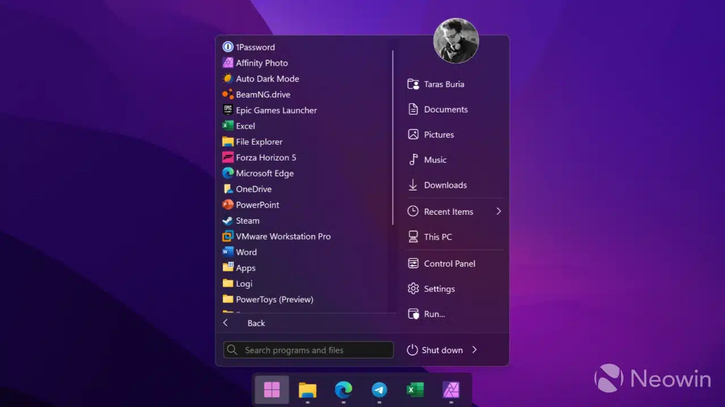Launch VMware Workstation Pro

(276, 237)
